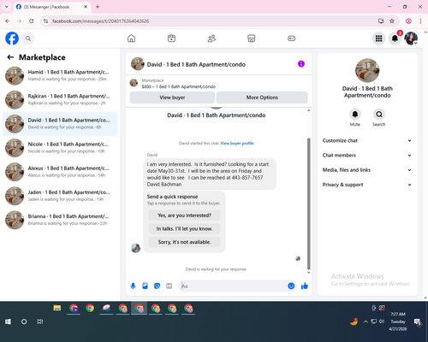Select the David apartment conversation
The width and height of the screenshot is (428, 342).
coord(60,124)
